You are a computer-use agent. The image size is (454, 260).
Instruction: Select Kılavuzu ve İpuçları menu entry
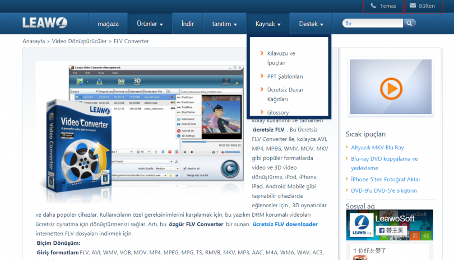[281, 58]
